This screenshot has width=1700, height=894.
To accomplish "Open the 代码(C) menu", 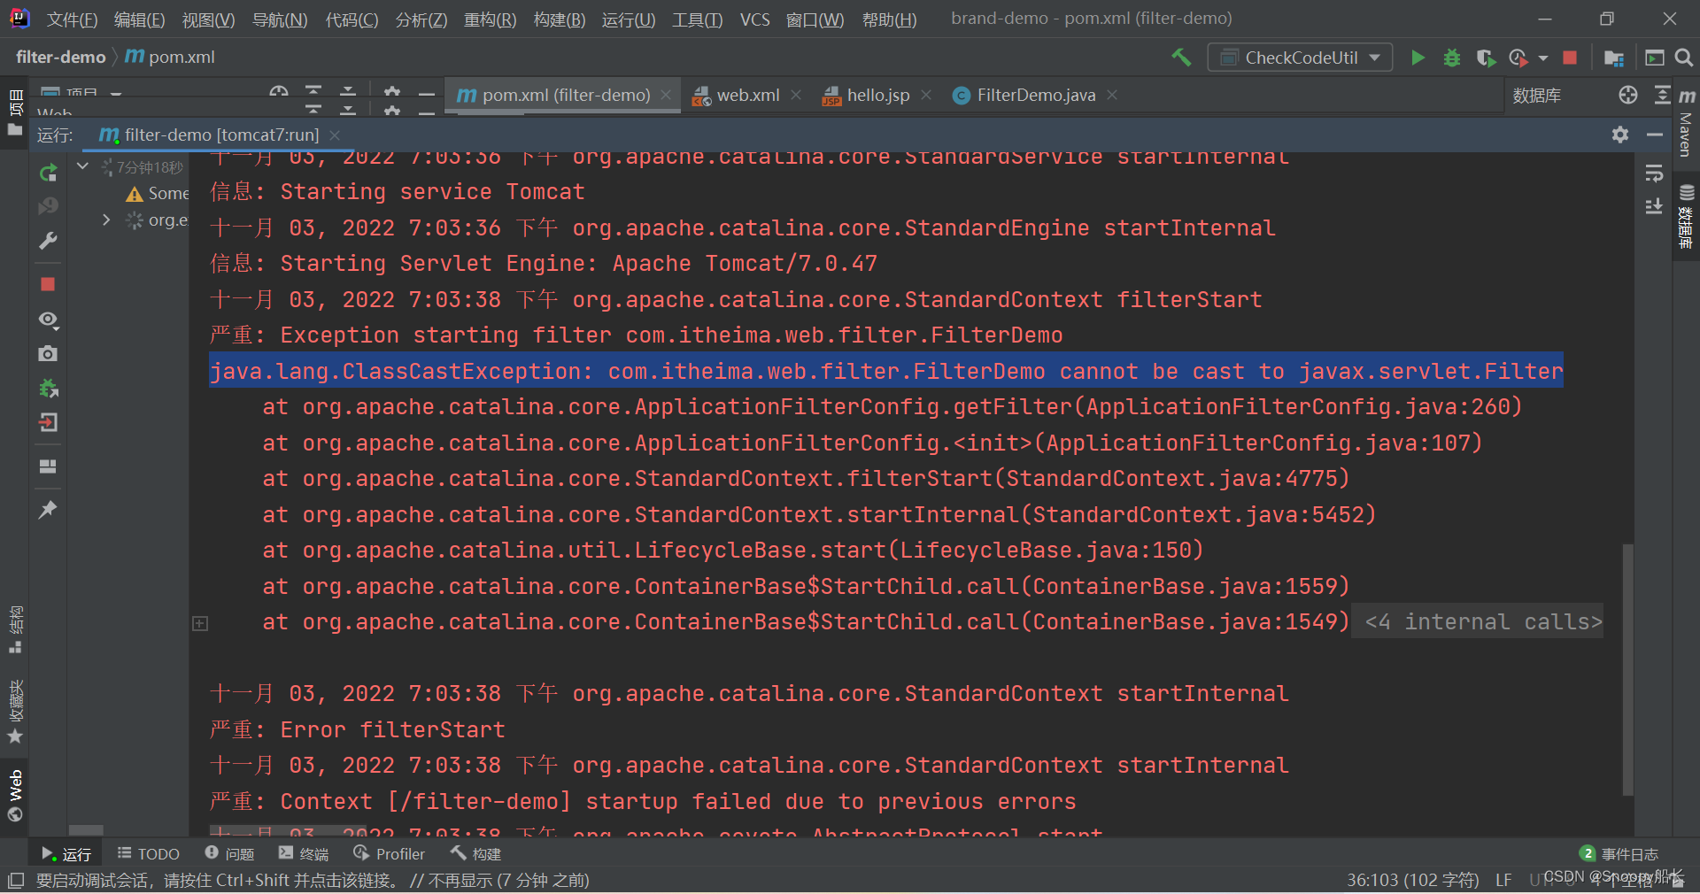I will pyautogui.click(x=352, y=19).
